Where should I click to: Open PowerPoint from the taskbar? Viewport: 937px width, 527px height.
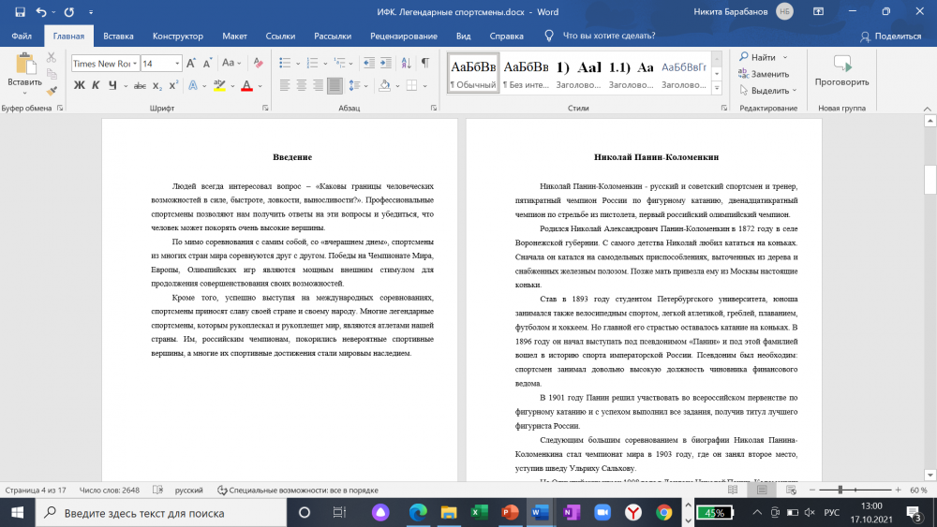[x=510, y=513]
